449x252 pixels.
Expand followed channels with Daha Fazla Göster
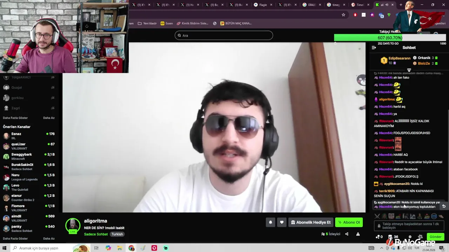click(x=15, y=118)
